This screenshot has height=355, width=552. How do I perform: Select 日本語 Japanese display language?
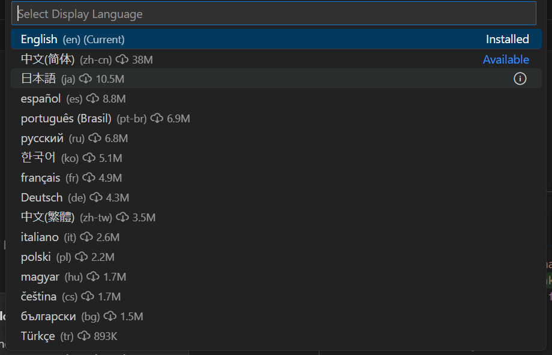point(38,79)
